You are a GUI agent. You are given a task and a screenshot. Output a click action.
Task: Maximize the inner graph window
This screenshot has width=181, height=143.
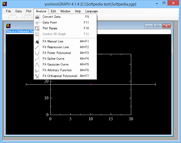[x=157, y=26]
